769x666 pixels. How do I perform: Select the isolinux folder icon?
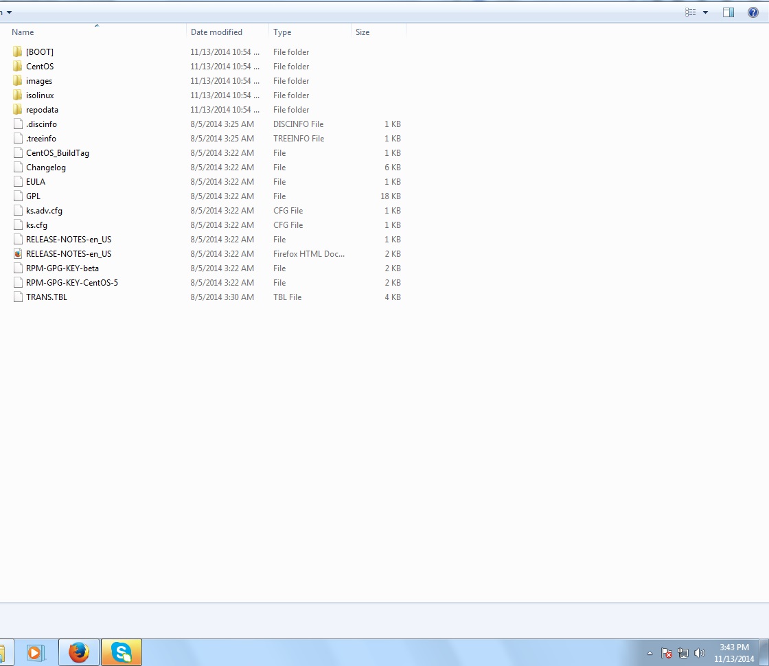pos(18,95)
